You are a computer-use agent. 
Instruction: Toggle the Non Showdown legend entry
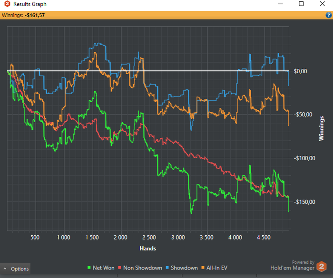pos(140,268)
